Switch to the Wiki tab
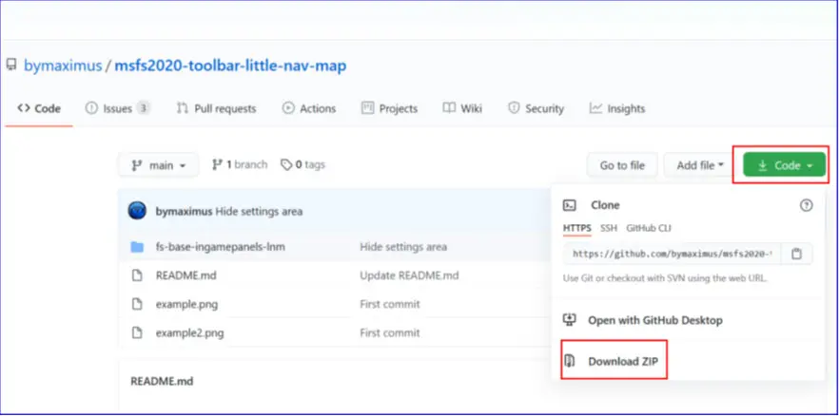This screenshot has width=839, height=416. [x=462, y=108]
